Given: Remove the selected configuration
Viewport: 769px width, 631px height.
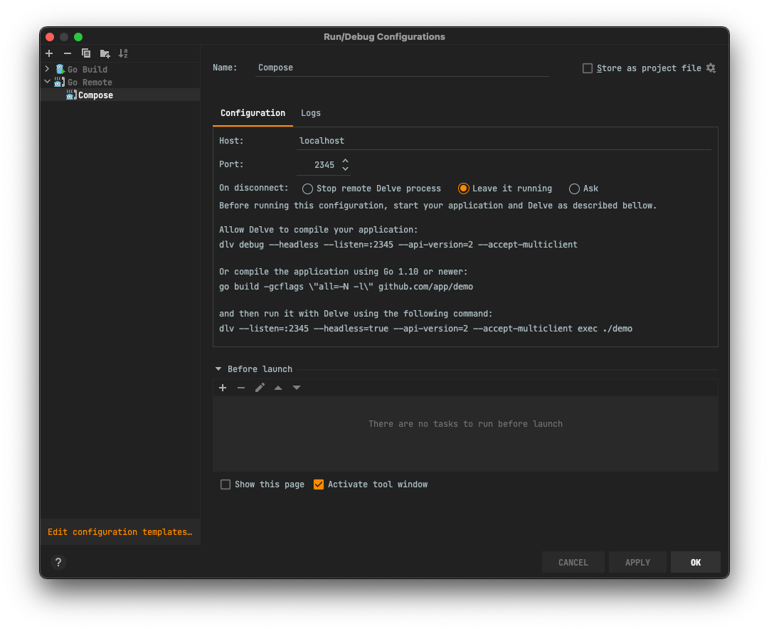Looking at the screenshot, I should (x=68, y=53).
